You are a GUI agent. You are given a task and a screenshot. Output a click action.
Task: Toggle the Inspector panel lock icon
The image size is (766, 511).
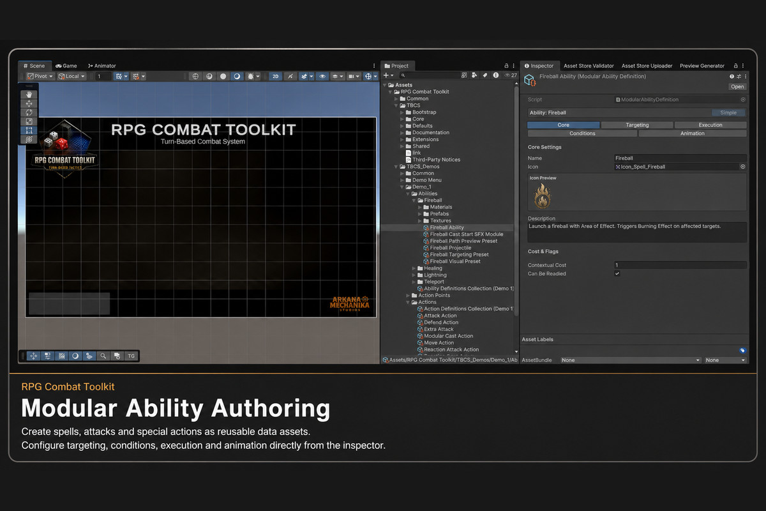[x=736, y=66]
